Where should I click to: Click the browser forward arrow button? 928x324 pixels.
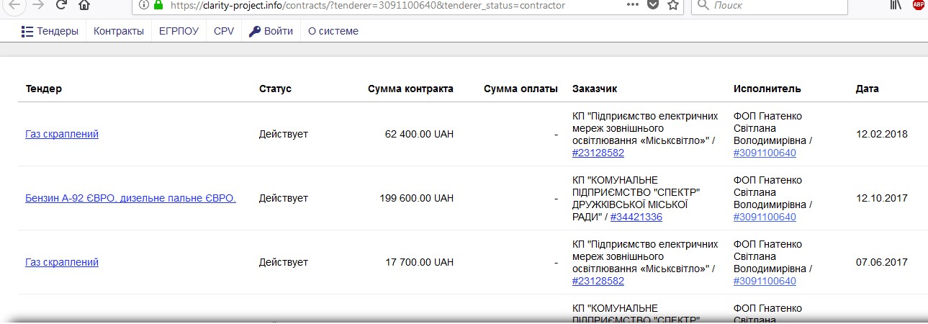point(38,4)
